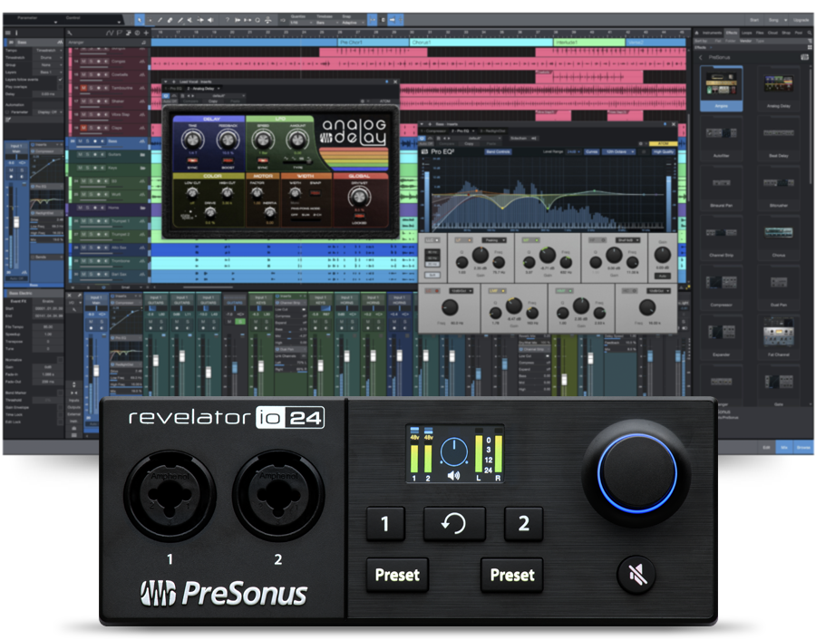This screenshot has height=640, width=816.
Task: Switch to the Cloud browser tab
Action: tap(772, 33)
